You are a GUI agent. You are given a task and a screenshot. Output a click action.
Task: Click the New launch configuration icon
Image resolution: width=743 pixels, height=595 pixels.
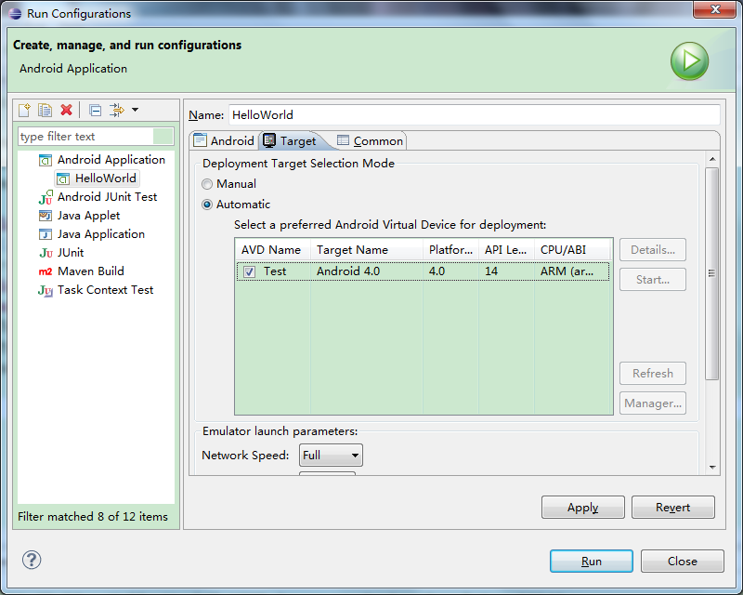25,110
